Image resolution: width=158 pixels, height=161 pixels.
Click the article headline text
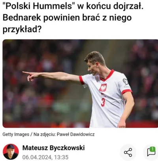(x=73, y=18)
